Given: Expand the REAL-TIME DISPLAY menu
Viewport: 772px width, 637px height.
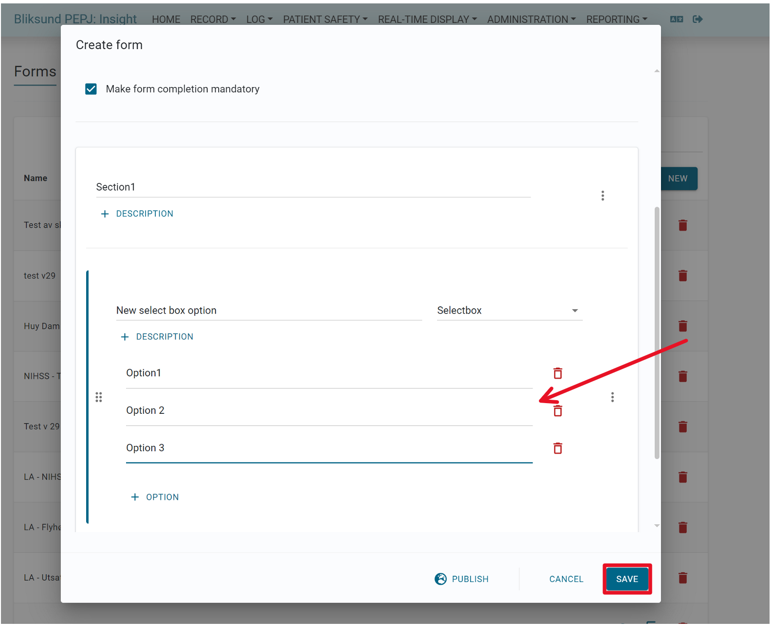Looking at the screenshot, I should click(427, 19).
